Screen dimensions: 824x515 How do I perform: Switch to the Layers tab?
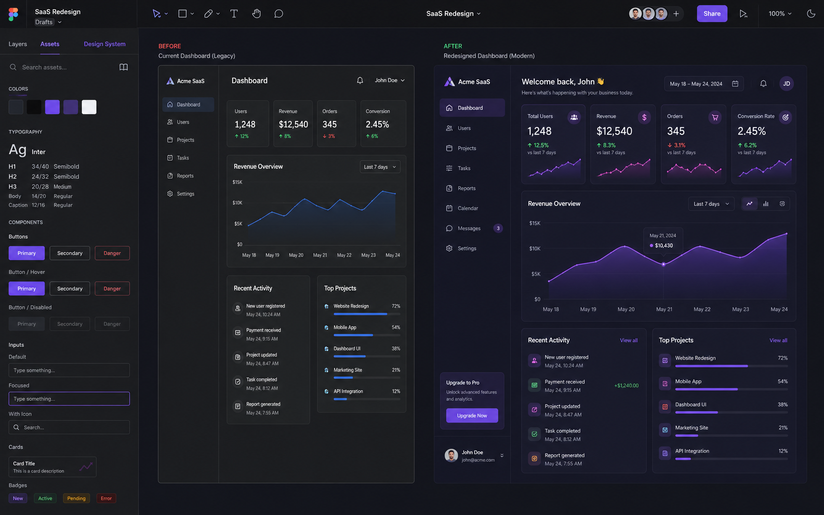pos(18,44)
